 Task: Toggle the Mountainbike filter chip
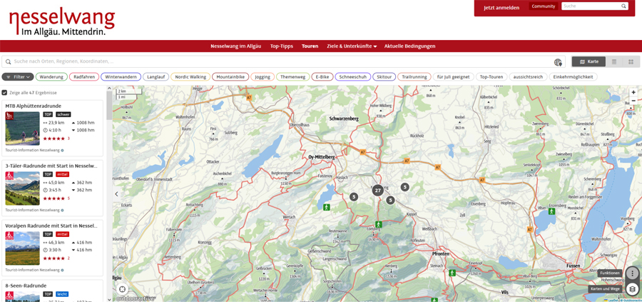[230, 76]
